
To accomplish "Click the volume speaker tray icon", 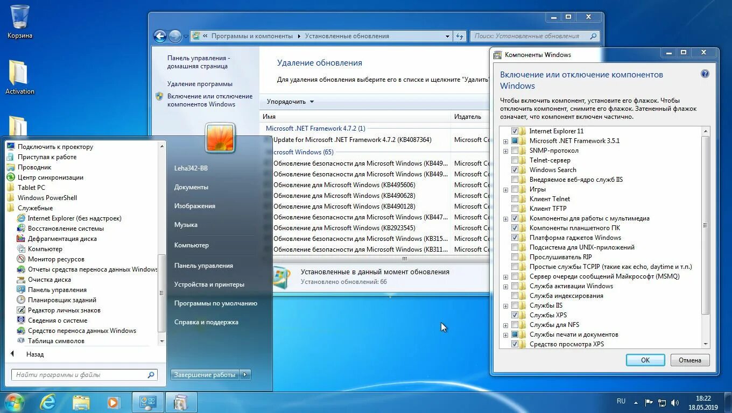I will [675, 402].
